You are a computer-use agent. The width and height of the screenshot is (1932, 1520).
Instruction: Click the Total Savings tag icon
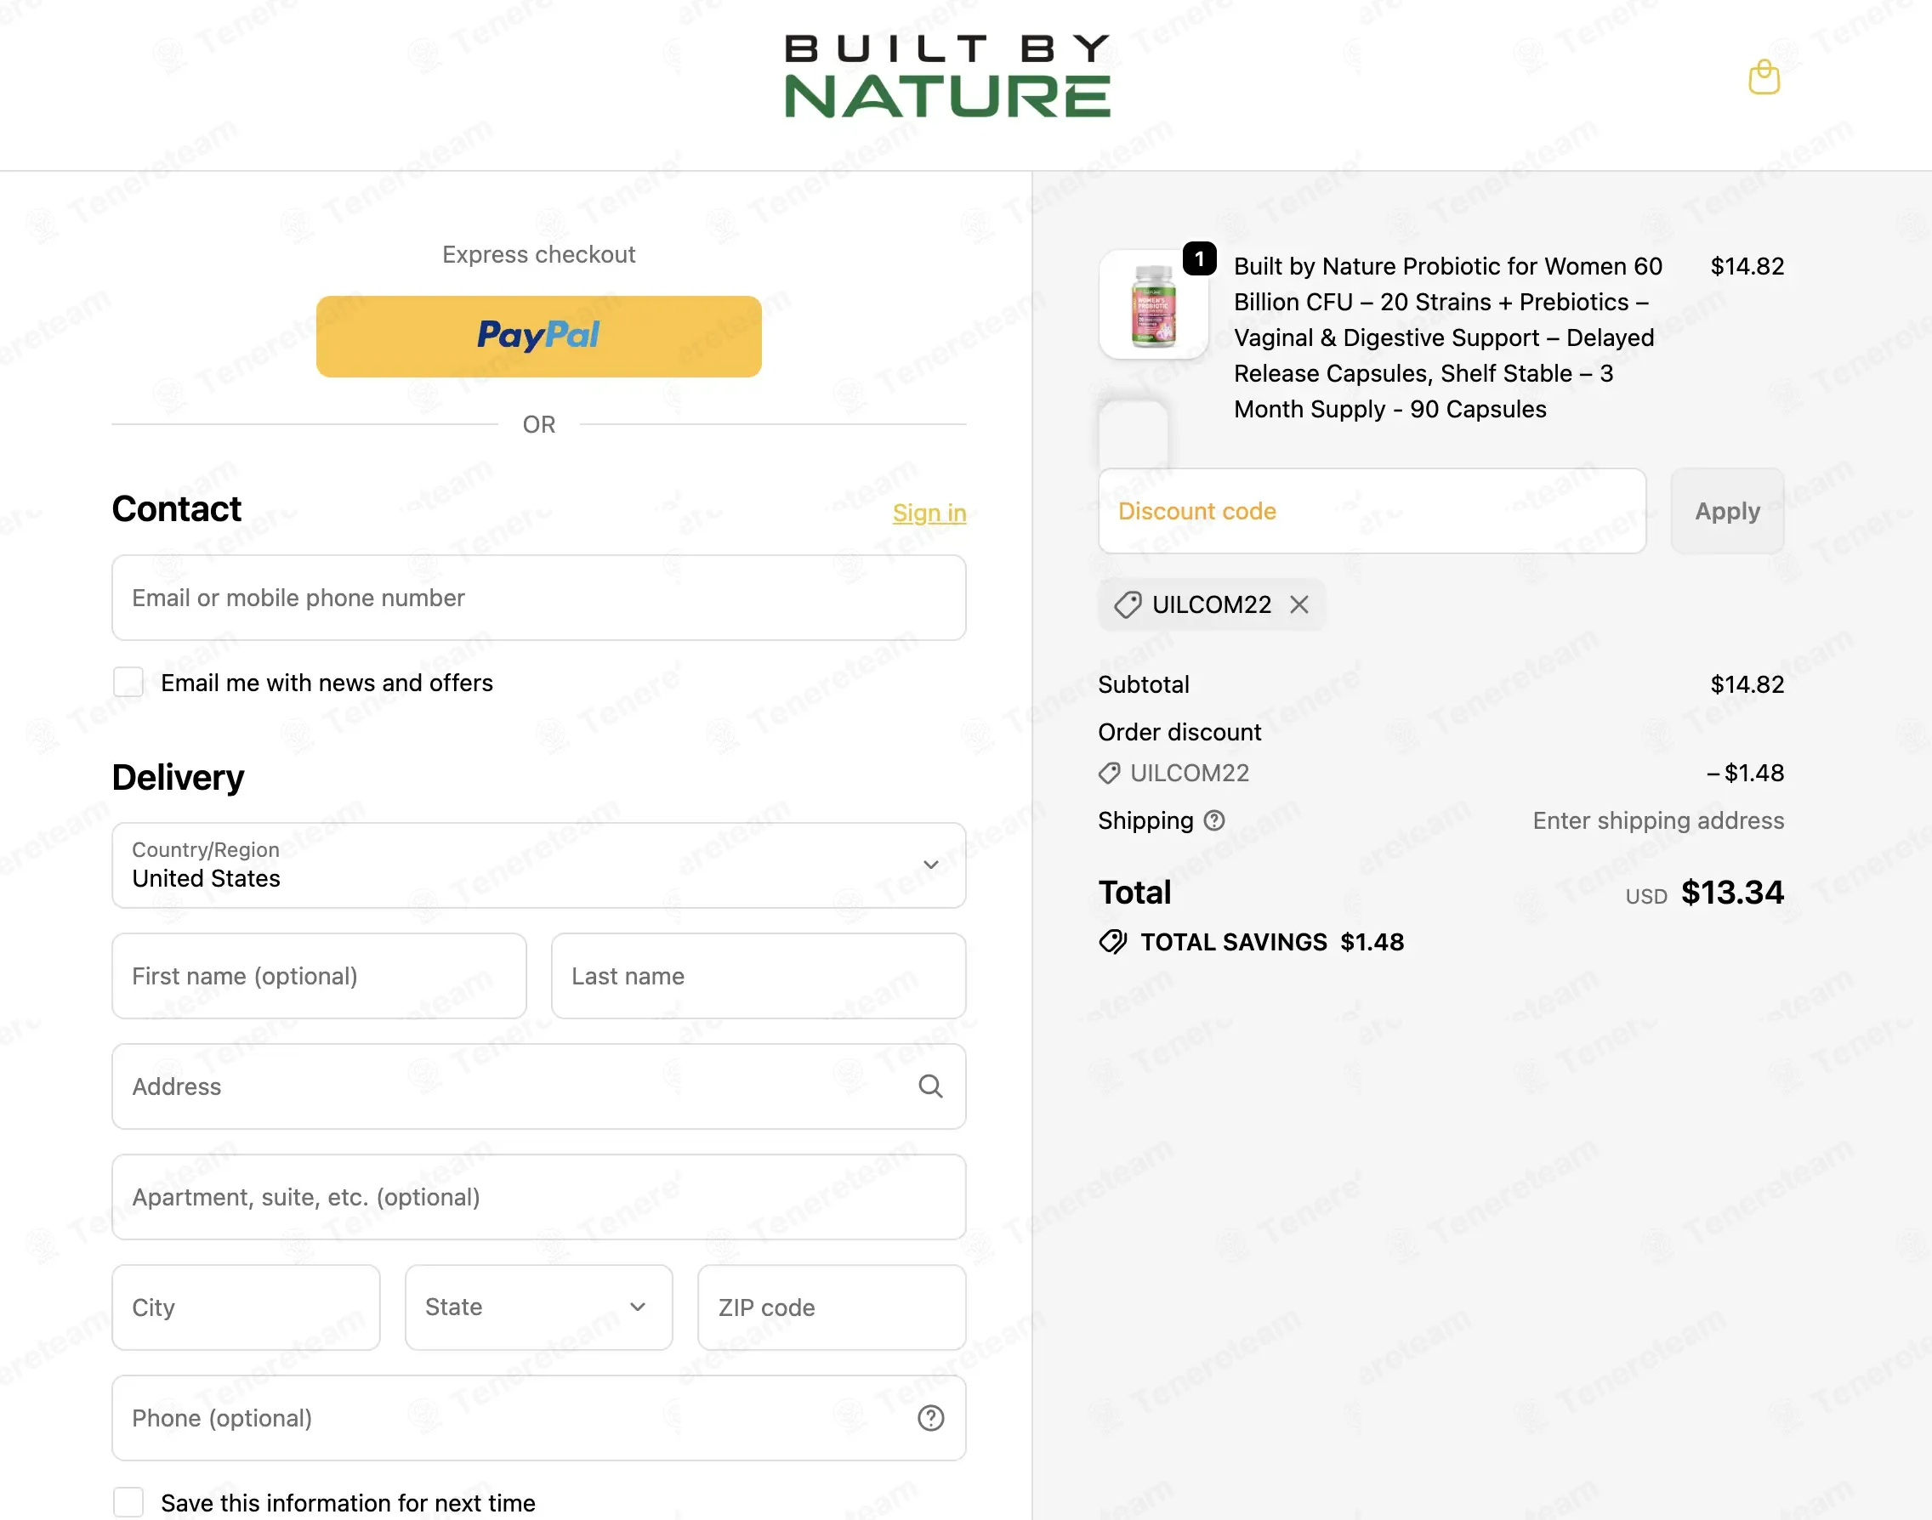(x=1113, y=942)
